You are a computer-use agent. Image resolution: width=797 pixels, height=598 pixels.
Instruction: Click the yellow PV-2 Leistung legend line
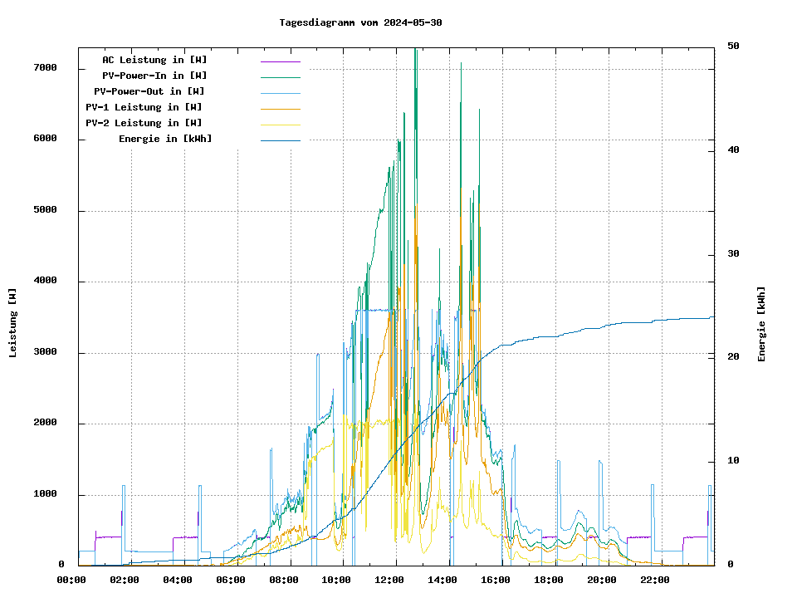pos(280,124)
